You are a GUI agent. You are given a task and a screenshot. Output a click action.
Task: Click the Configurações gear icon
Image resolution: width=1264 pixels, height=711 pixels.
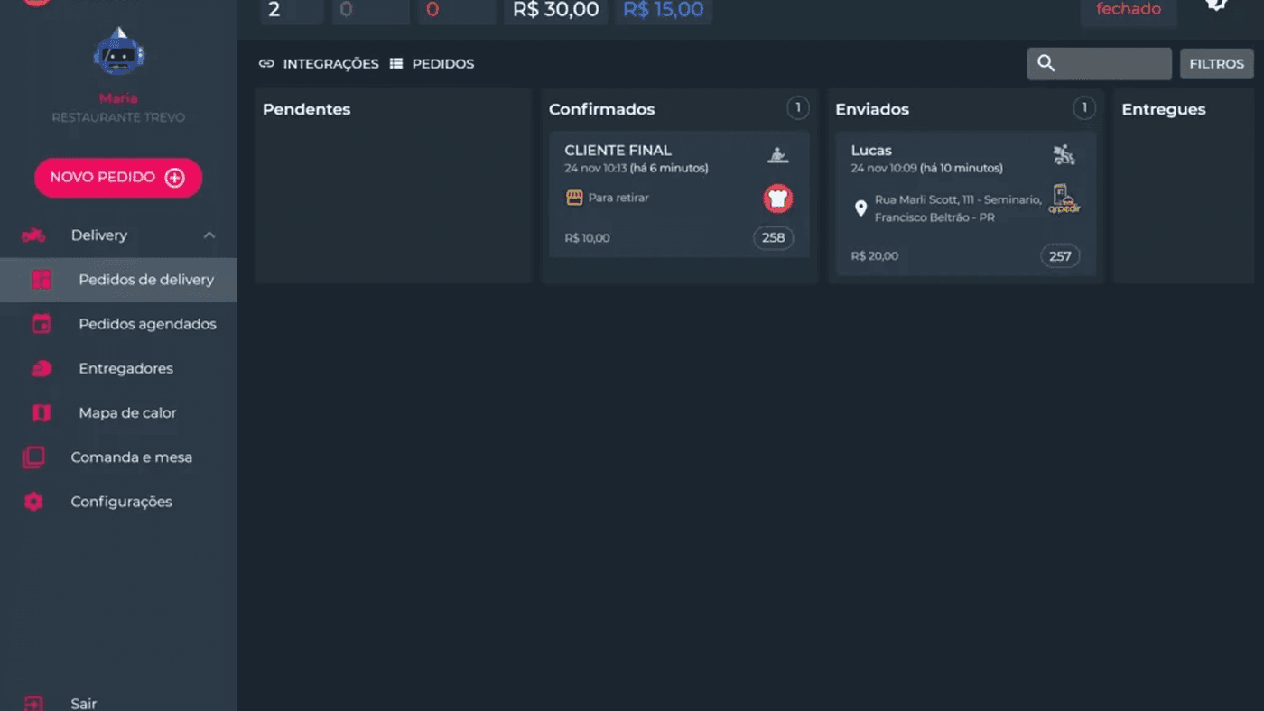coord(33,502)
